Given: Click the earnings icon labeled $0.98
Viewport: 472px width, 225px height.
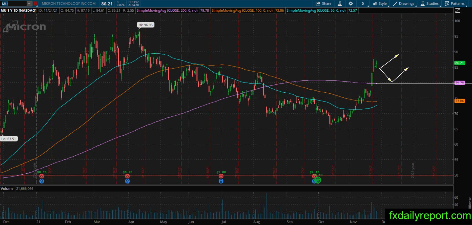Looking at the screenshot, I should pos(127,176).
